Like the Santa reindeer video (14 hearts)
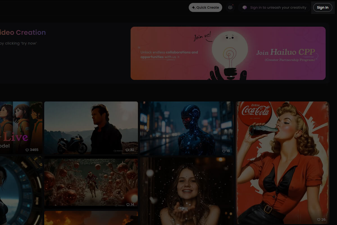The height and width of the screenshot is (225, 337). click(x=128, y=204)
